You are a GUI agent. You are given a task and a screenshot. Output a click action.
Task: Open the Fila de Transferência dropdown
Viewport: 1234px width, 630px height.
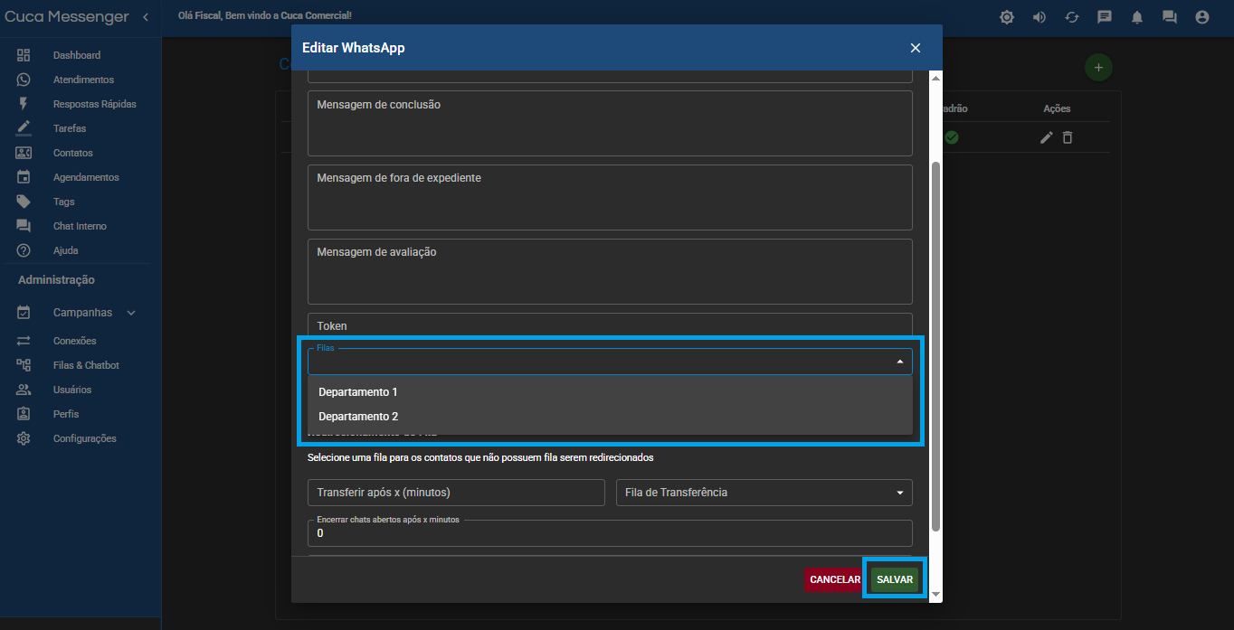(764, 493)
